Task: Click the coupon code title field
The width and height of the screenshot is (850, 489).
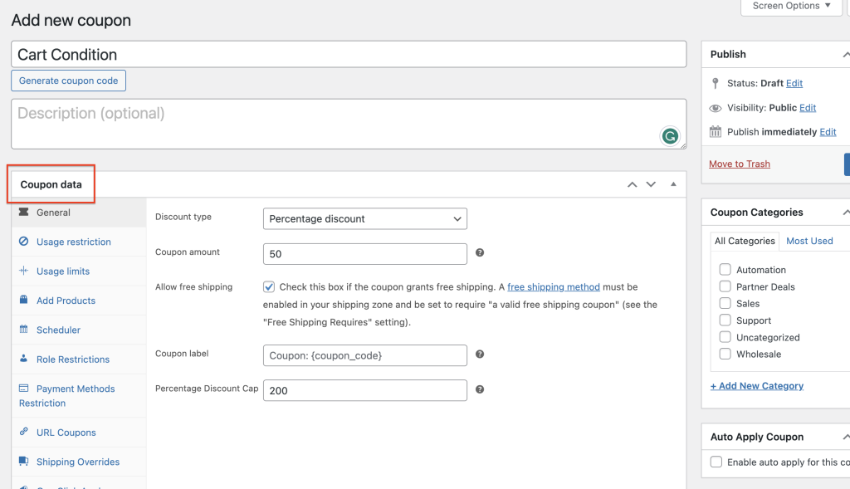Action: coord(349,54)
